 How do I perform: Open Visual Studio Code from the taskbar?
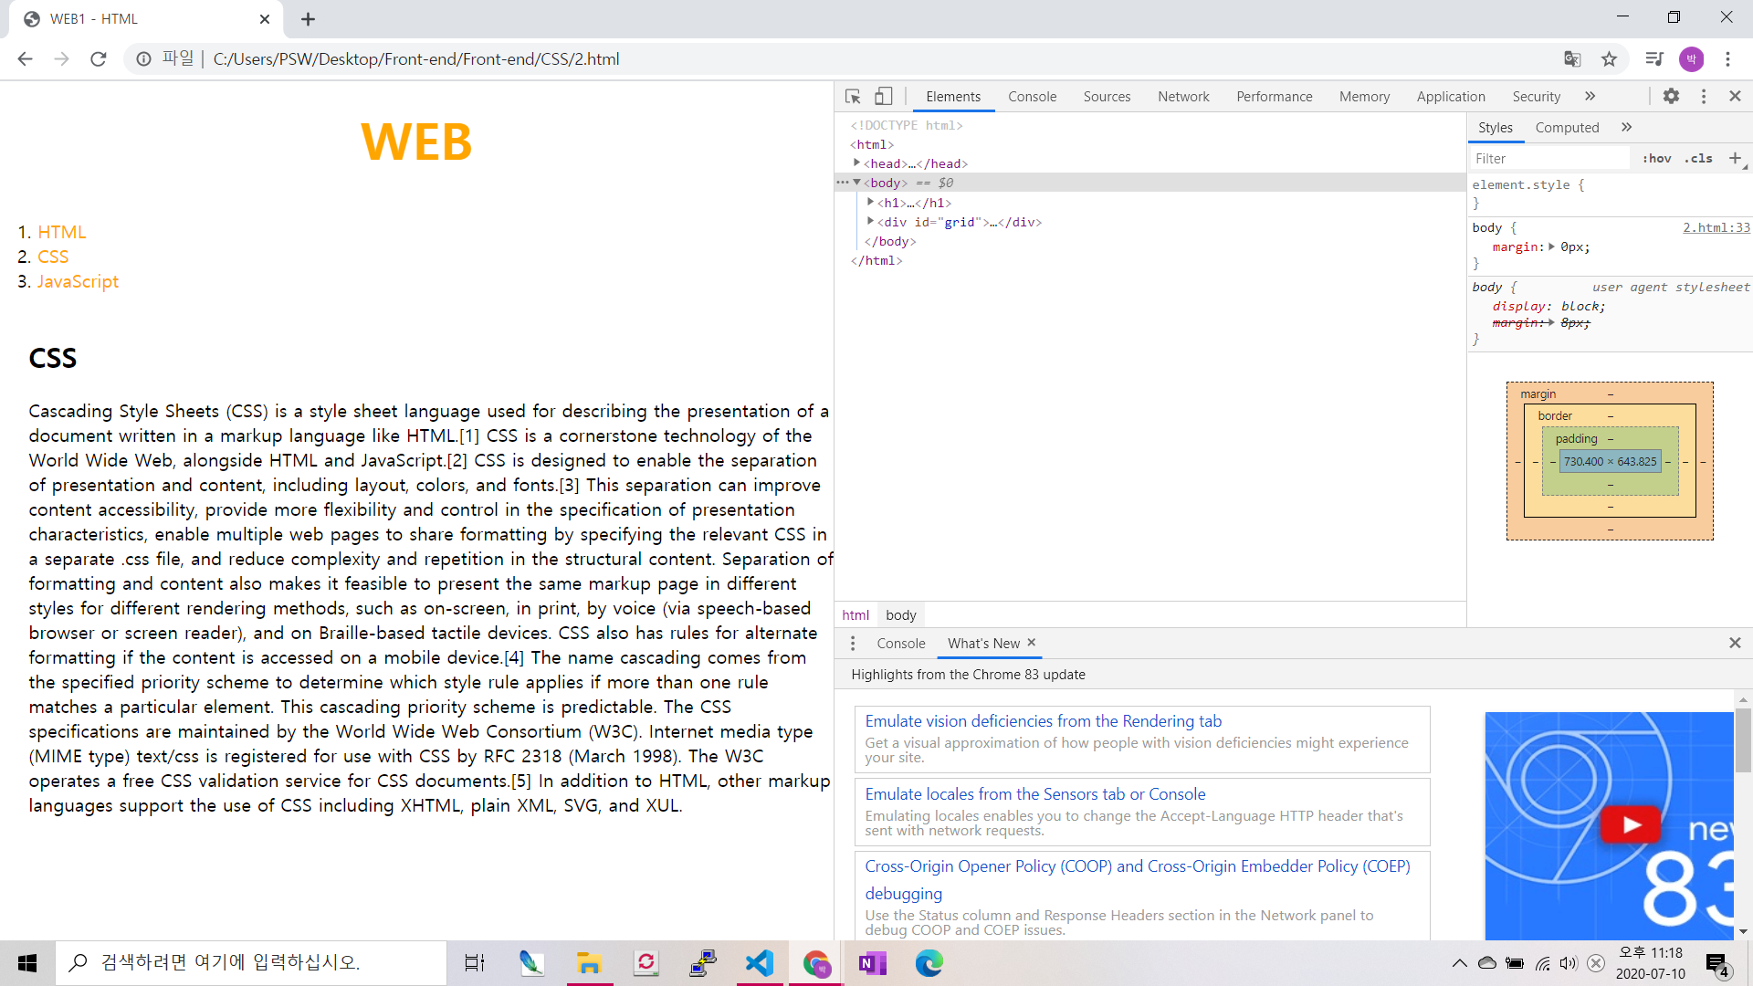coord(759,963)
